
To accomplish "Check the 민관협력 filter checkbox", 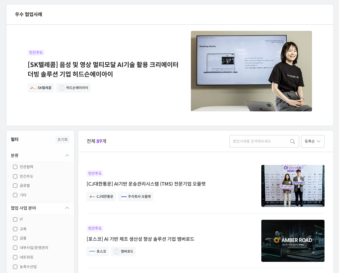I will [15, 167].
